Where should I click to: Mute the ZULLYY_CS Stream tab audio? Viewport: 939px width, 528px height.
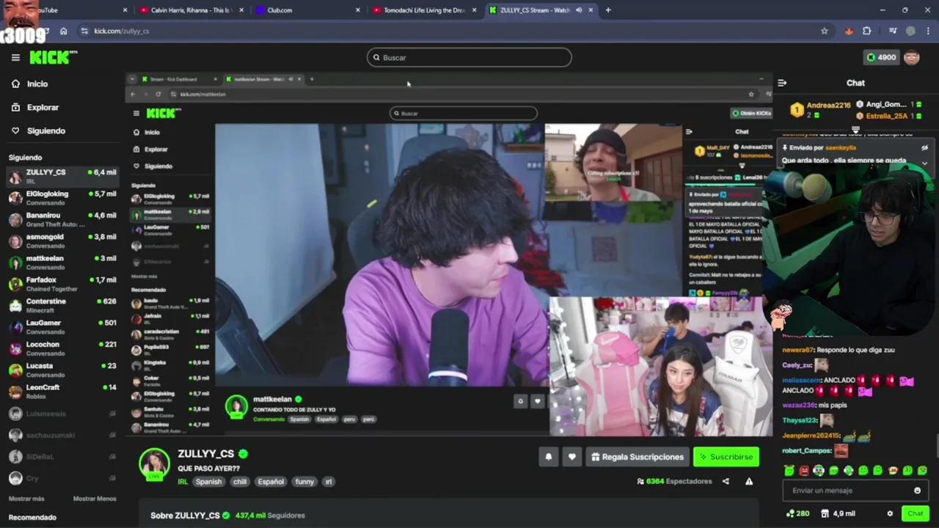point(579,10)
